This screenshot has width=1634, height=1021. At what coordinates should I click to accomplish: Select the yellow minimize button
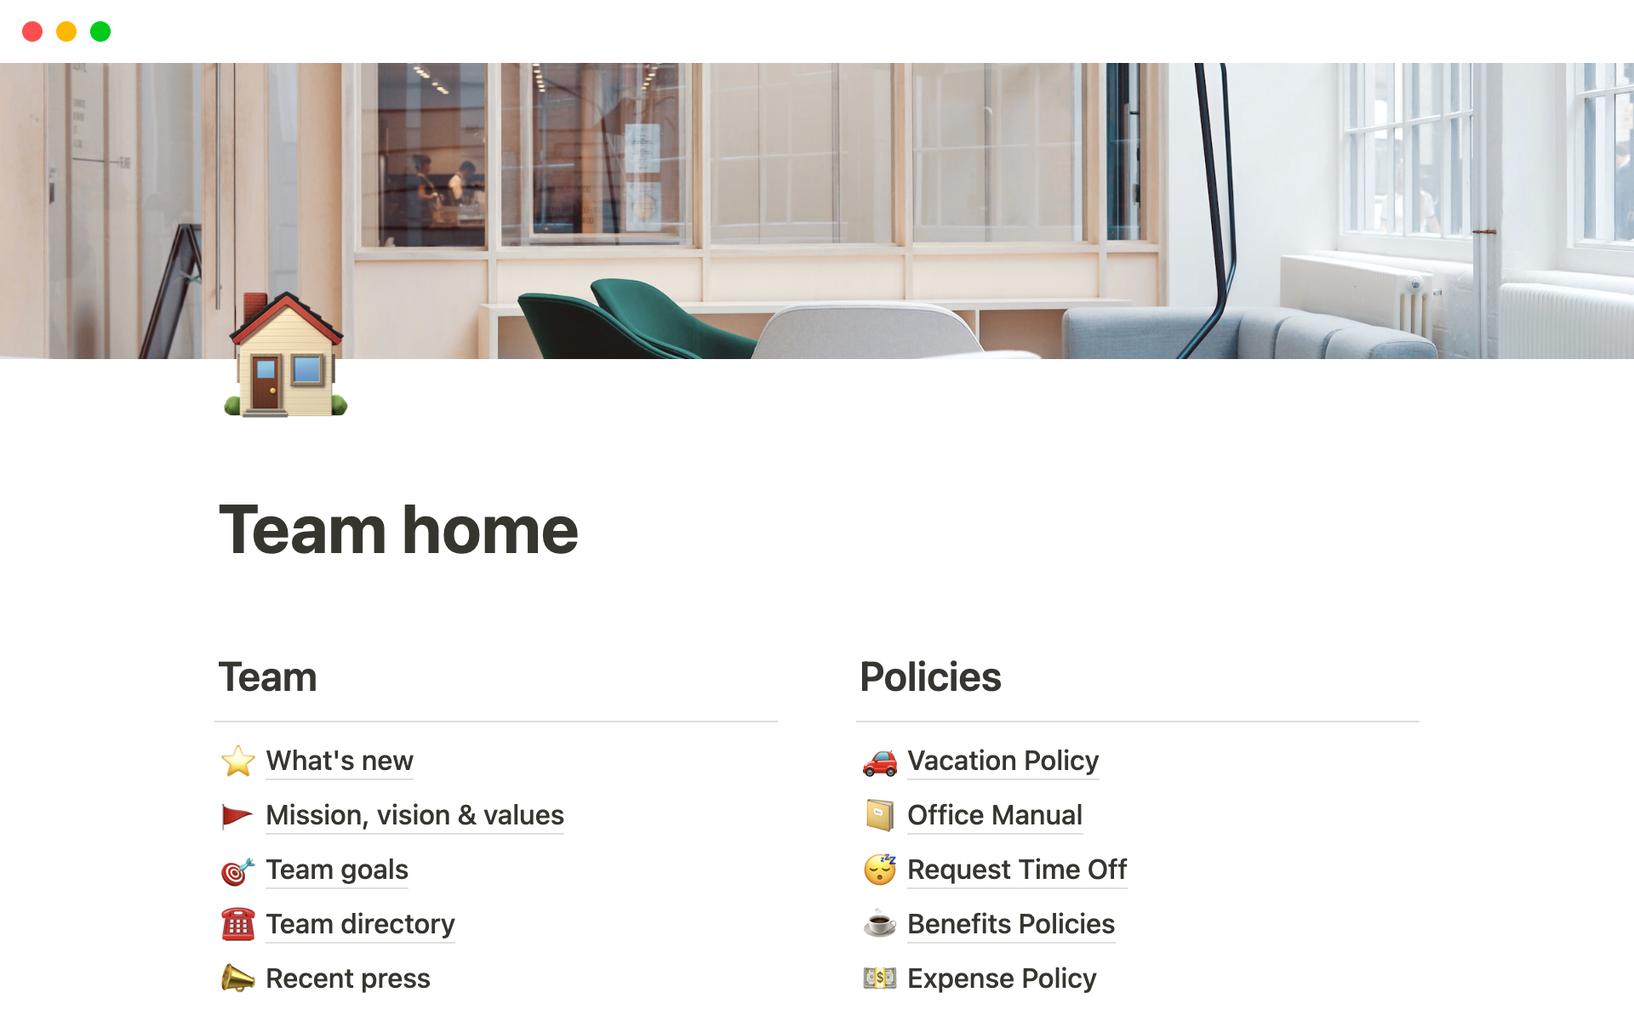coord(66,31)
